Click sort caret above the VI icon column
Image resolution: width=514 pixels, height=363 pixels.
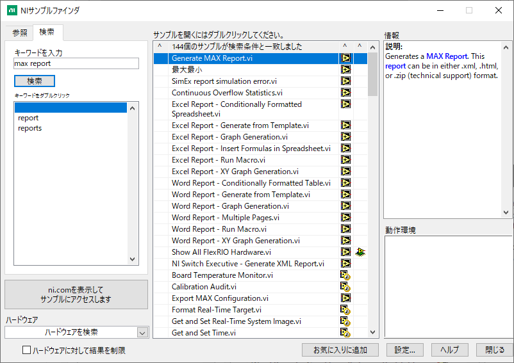click(x=345, y=46)
